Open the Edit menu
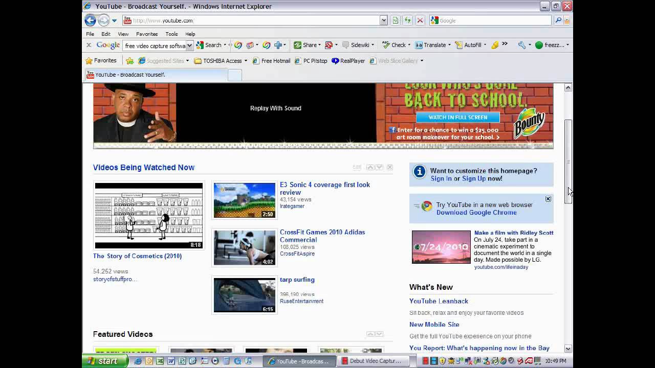The width and height of the screenshot is (655, 368). [105, 34]
